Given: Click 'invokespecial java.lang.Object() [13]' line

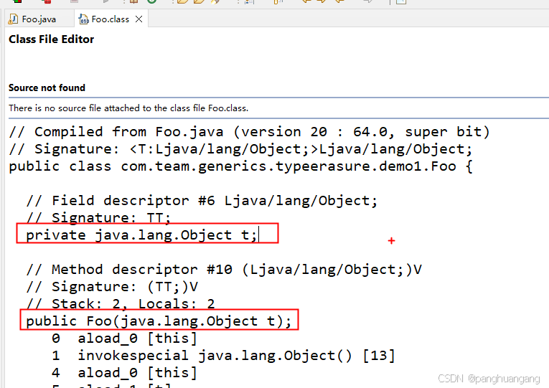Looking at the screenshot, I should 223,356.
